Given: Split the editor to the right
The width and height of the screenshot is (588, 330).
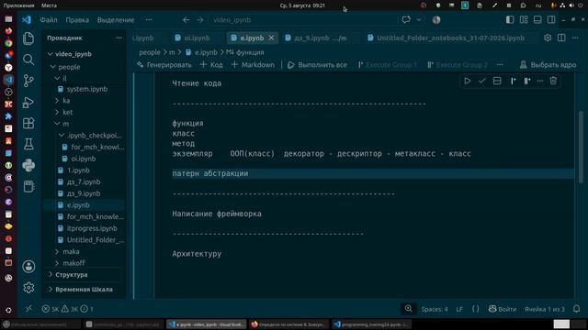Looking at the screenshot, I should pos(561,38).
